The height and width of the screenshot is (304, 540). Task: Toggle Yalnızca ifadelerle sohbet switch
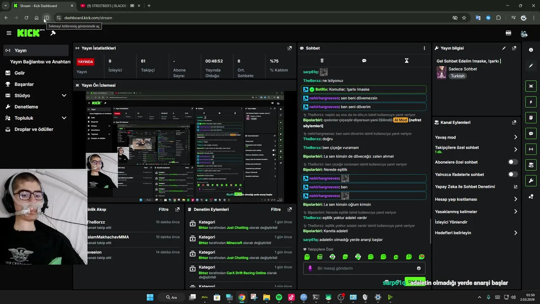tap(513, 174)
